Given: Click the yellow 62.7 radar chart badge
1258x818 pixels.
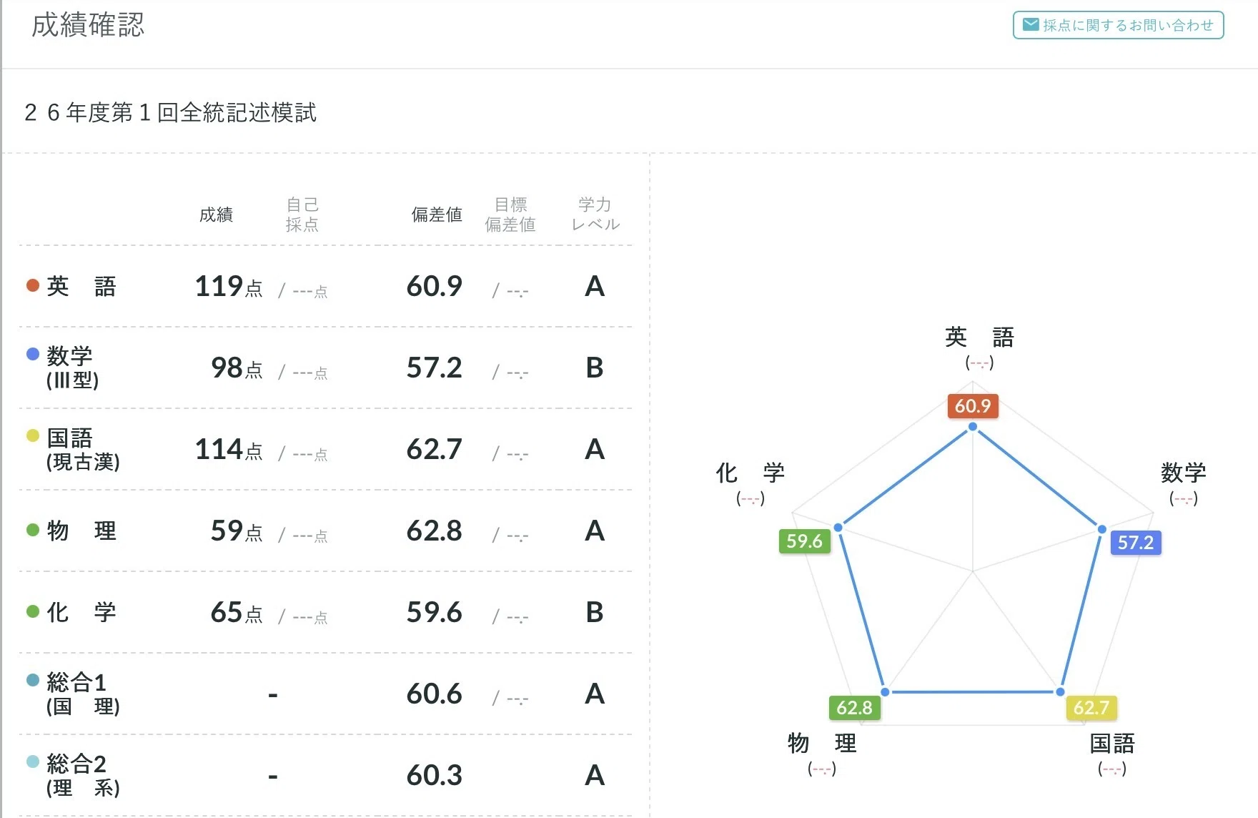Looking at the screenshot, I should (1091, 708).
